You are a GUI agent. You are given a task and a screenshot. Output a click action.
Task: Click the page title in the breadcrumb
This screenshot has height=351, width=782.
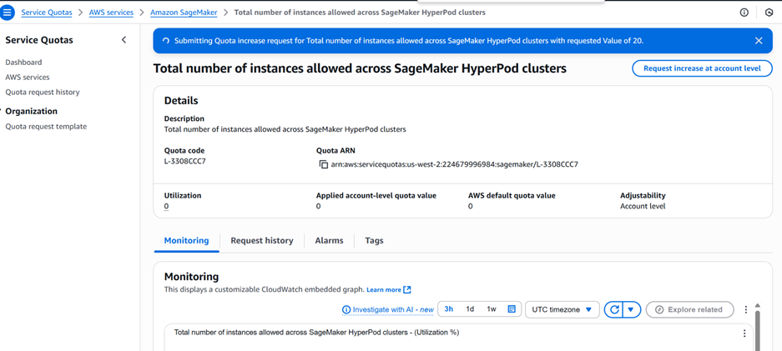click(360, 13)
